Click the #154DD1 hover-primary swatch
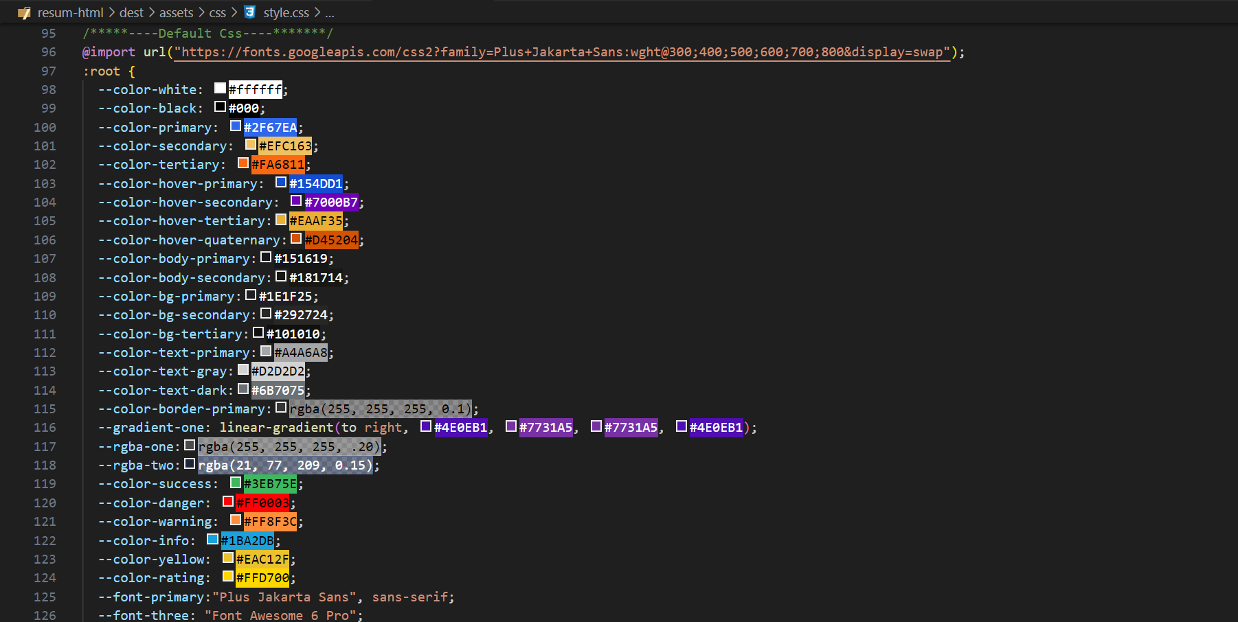The image size is (1238, 622). point(281,182)
